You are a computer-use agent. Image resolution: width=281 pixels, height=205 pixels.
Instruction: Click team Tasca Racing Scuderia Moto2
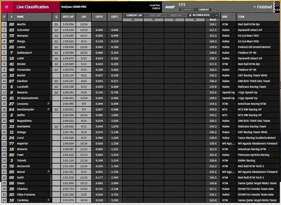pos(257,138)
